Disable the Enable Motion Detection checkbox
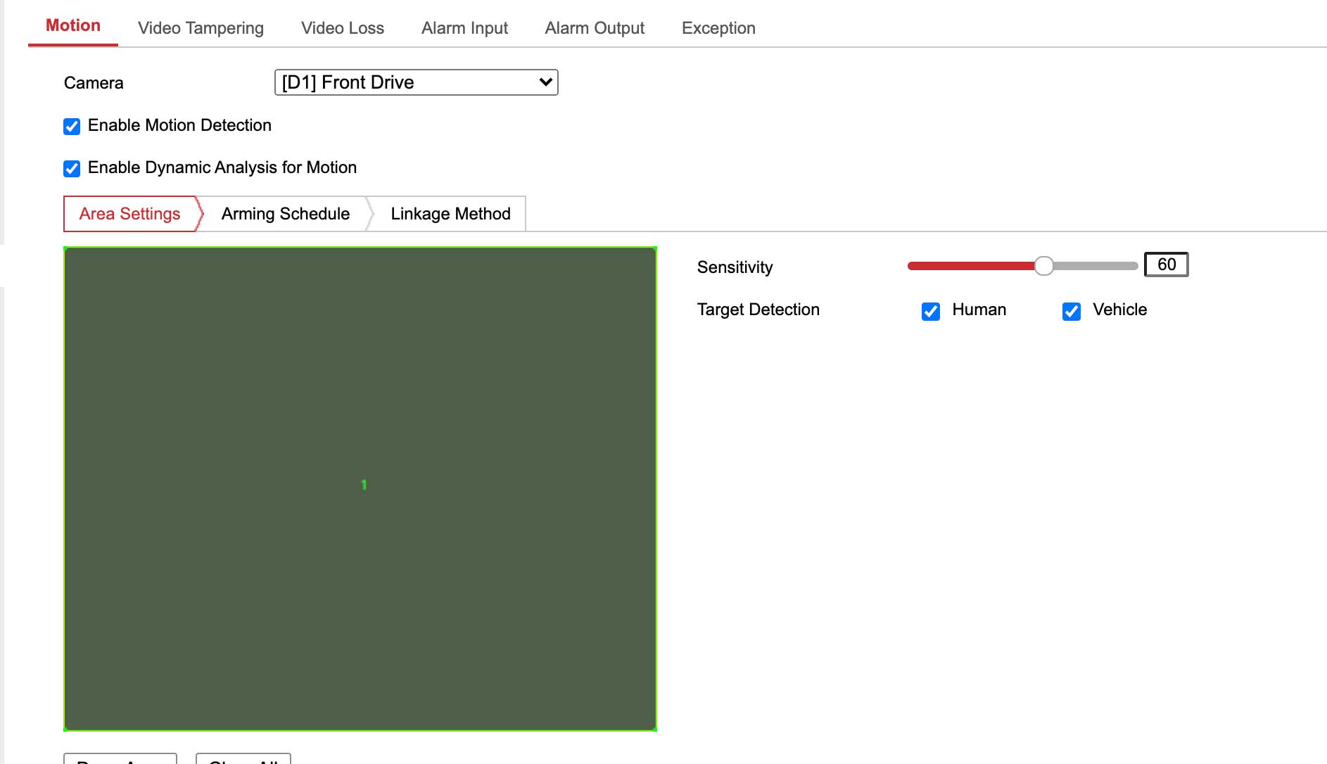This screenshot has height=764, width=1327. pyautogui.click(x=72, y=127)
